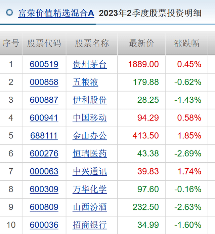
Task: Click the 股票名称 column header
Action: (x=92, y=43)
